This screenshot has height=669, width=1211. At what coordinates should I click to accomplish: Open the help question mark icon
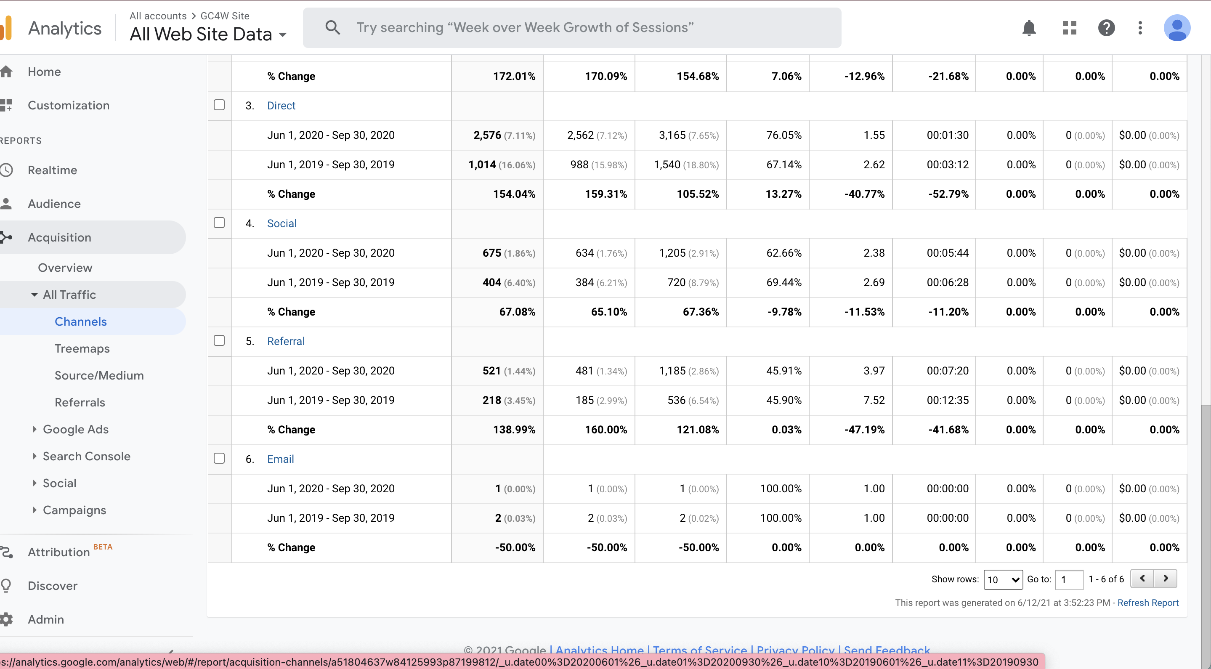1106,28
